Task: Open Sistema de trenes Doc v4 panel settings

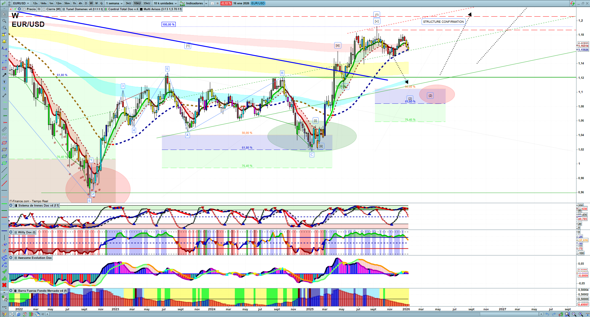Action: pos(16,206)
